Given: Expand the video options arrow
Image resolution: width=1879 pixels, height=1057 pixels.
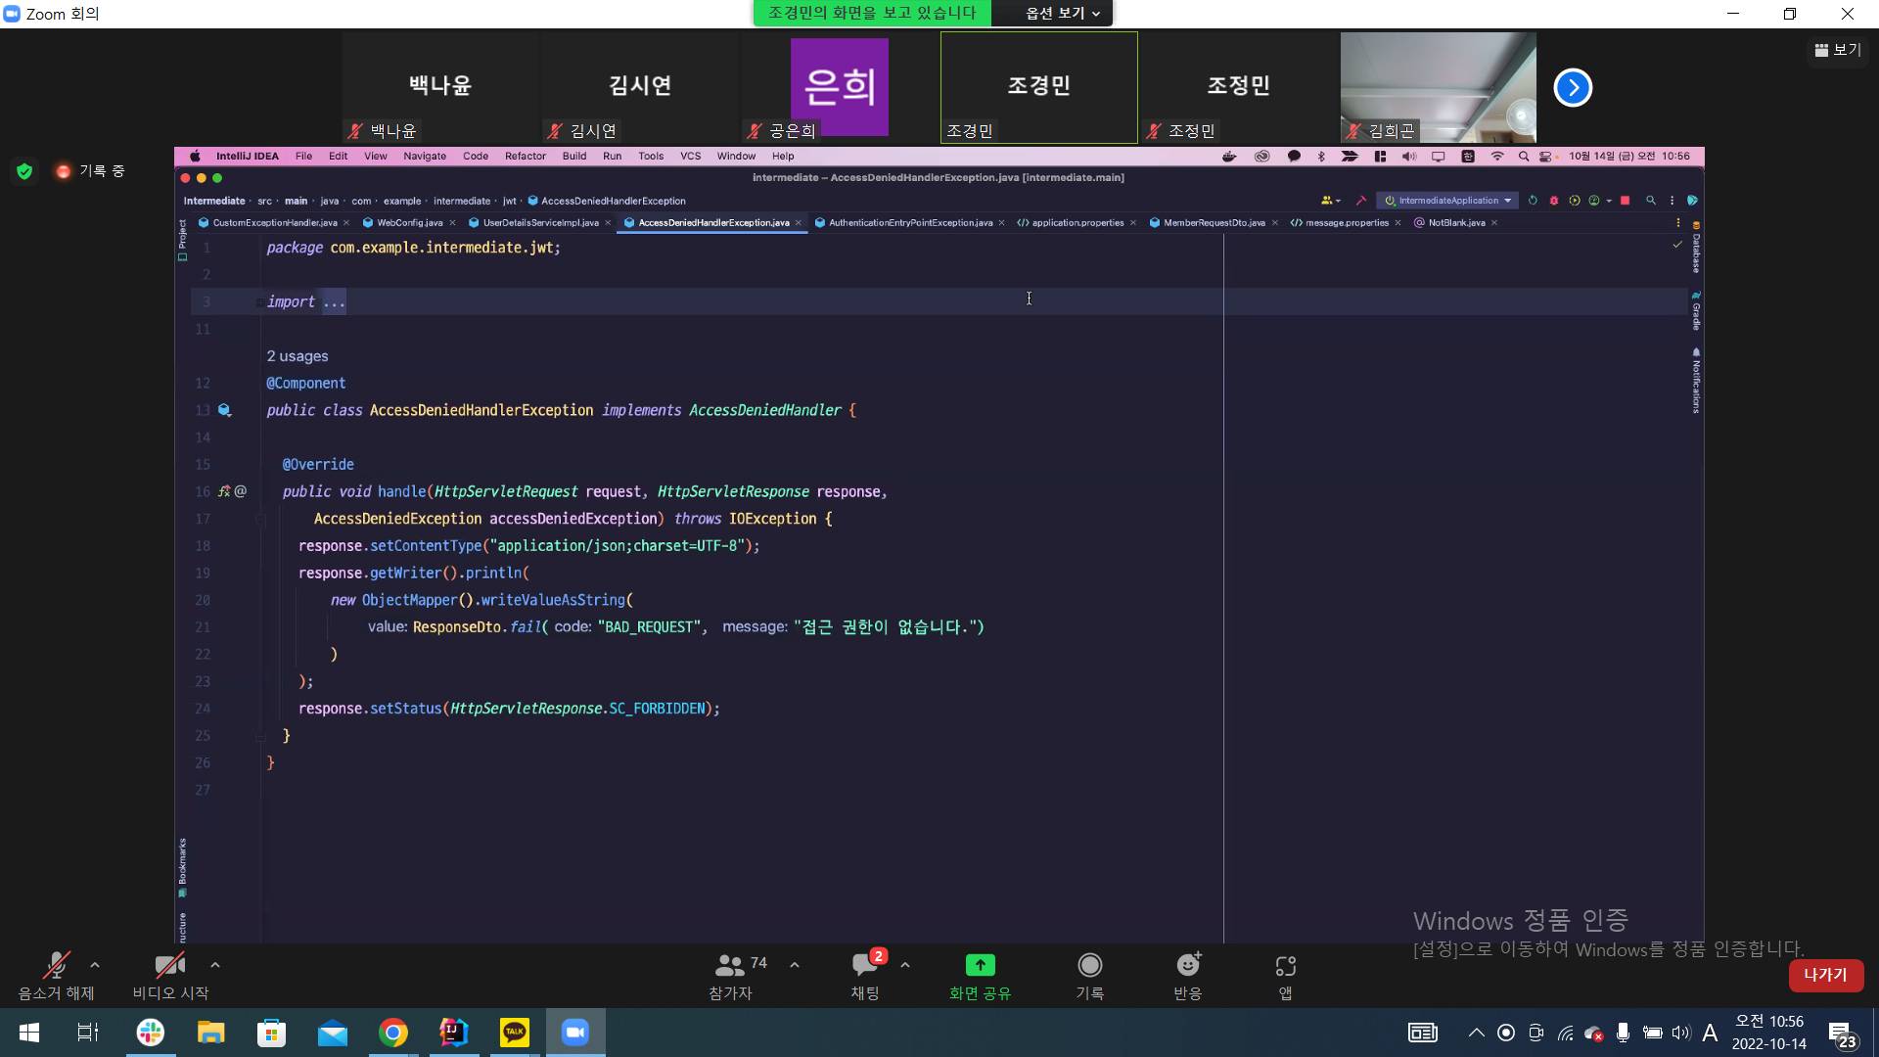Looking at the screenshot, I should click(215, 965).
